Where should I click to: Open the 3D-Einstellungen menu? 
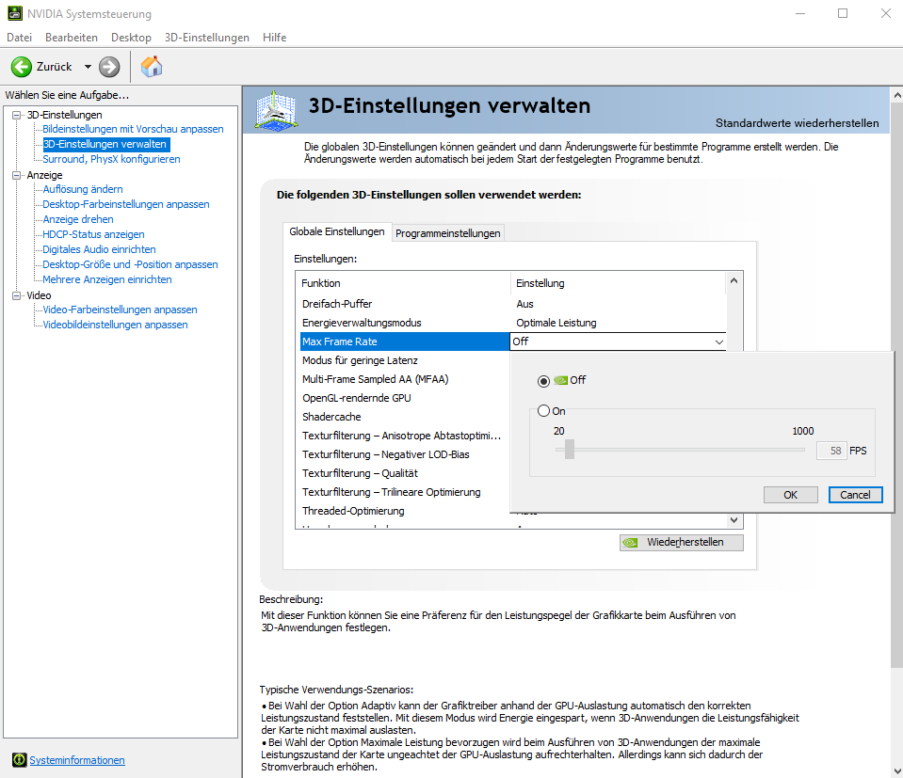pos(207,38)
